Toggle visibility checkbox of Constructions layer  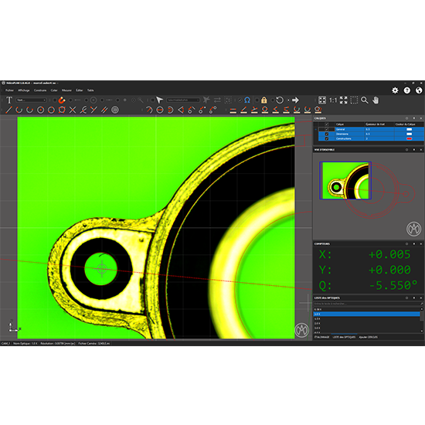pos(327,138)
